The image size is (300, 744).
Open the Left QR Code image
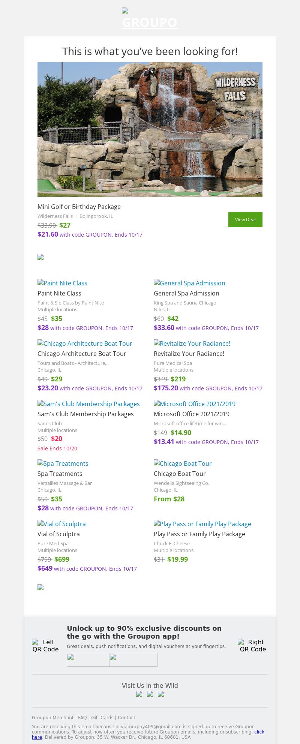45,645
